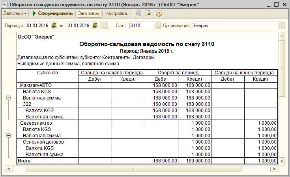Viewport: 290px width, 177px height.
Task: Click the Организация field with Эмерек
Action: point(235,26)
